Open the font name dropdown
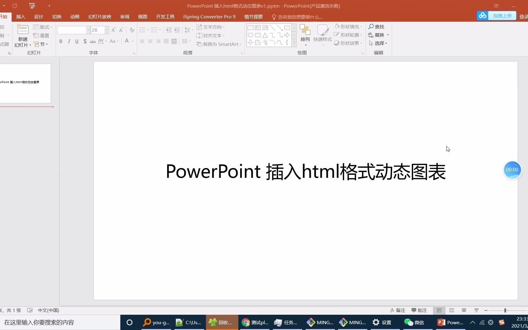Image resolution: width=528 pixels, height=330 pixels. coord(88,30)
